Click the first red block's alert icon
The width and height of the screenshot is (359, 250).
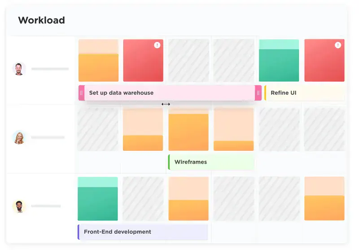click(x=157, y=45)
